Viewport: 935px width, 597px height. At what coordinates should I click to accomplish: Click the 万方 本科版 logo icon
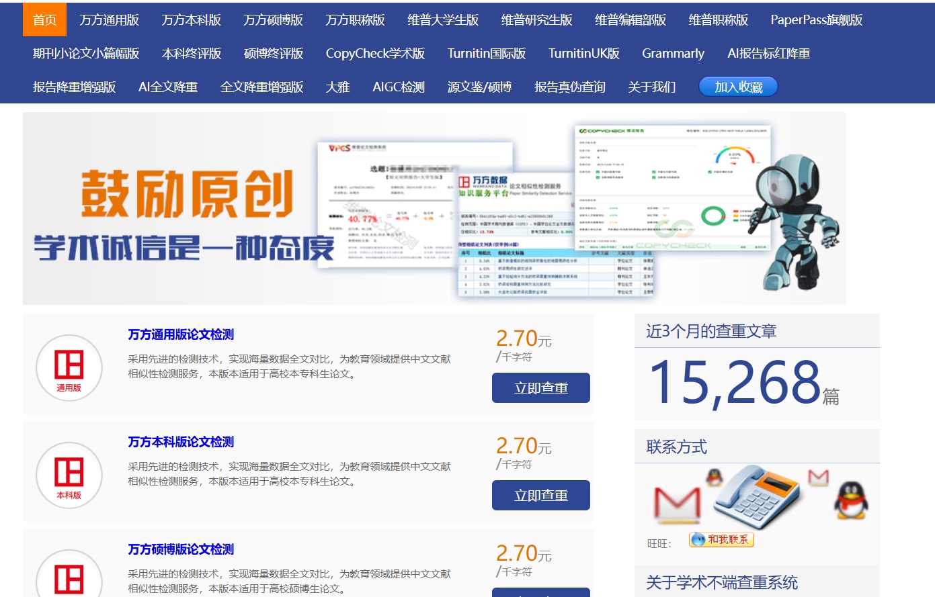point(69,475)
